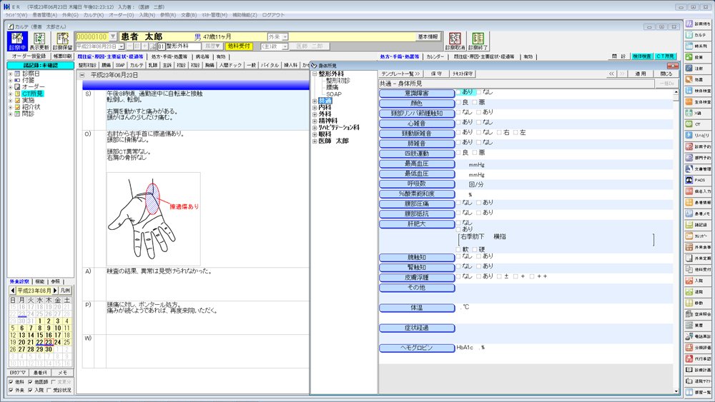Screen dimensions: 715x402
Task: Toggle the 他科 checkbox at bottom left
Action: (x=11, y=382)
